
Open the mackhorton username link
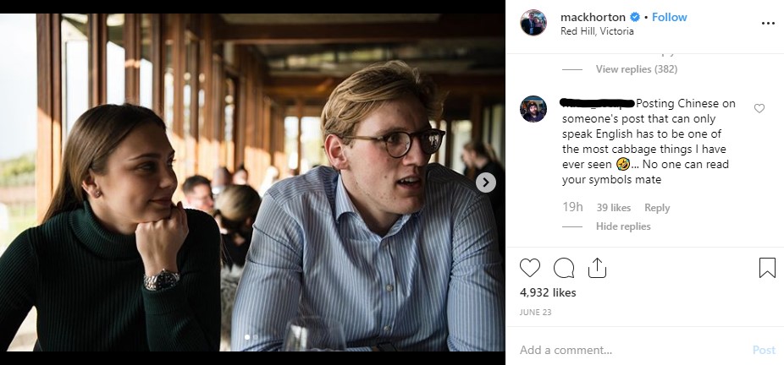tap(593, 17)
